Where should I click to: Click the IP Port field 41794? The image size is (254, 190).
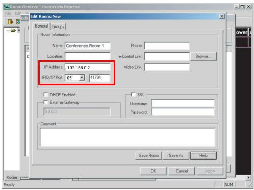(x=99, y=78)
